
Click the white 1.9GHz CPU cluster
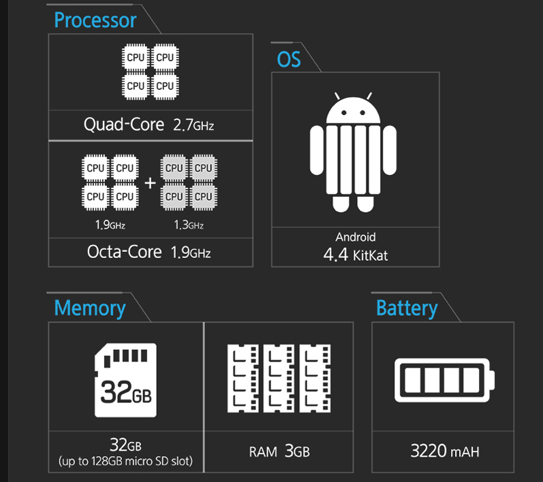110,182
